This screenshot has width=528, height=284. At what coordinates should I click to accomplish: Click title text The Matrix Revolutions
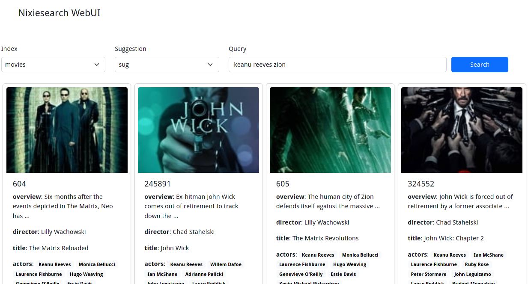click(x=325, y=238)
